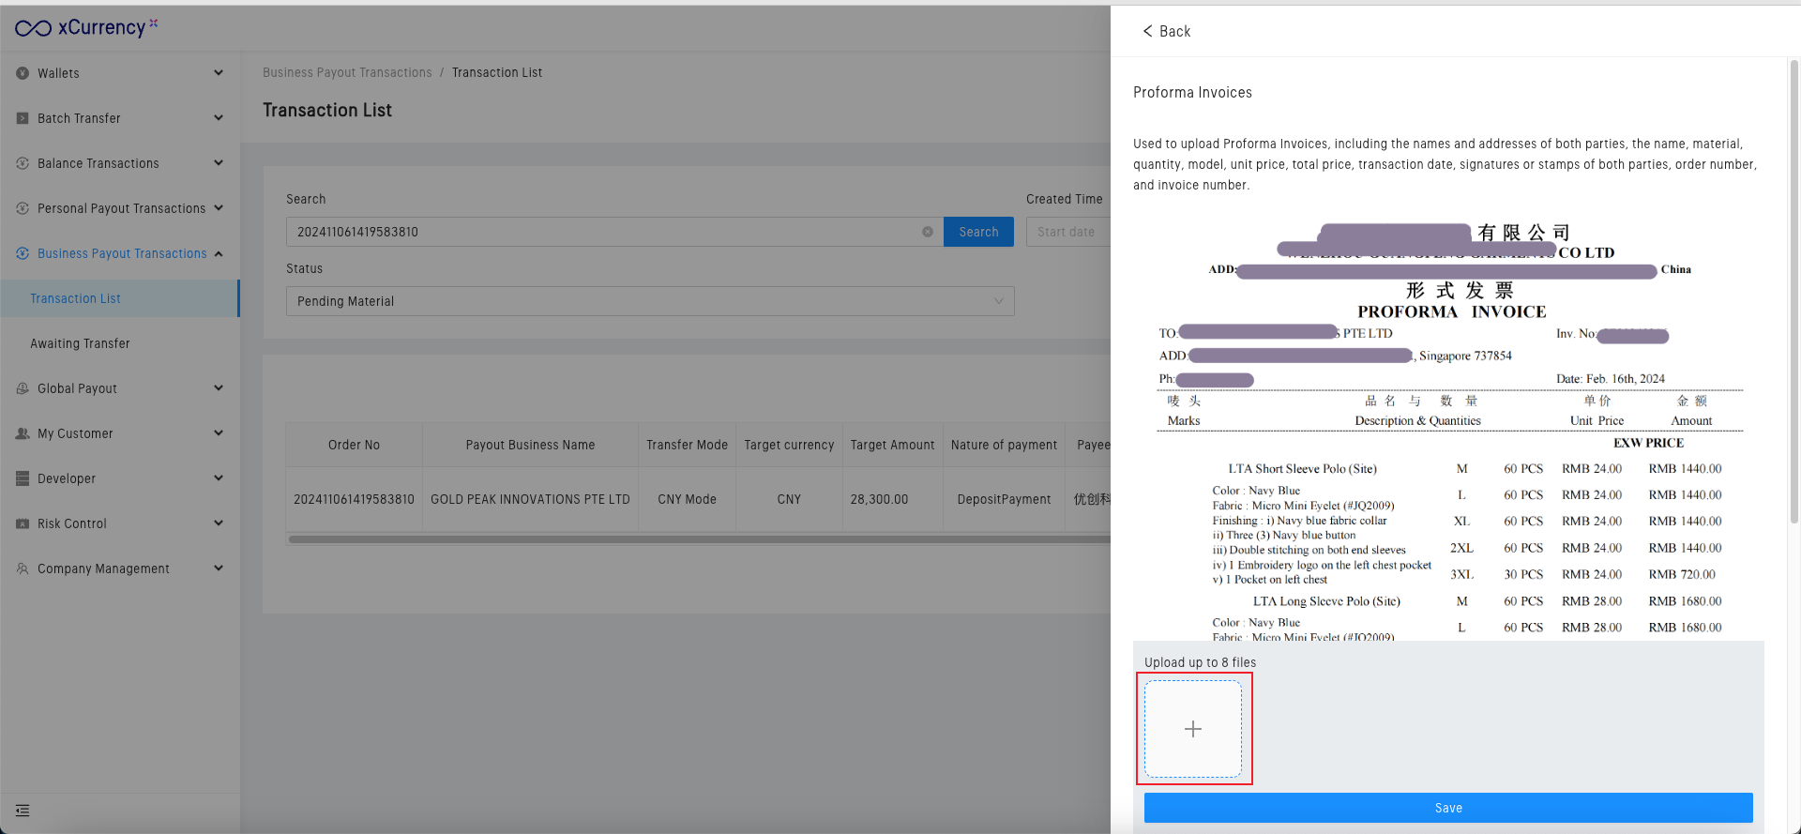Click the My Customer people icon
1801x834 pixels.
23,433
